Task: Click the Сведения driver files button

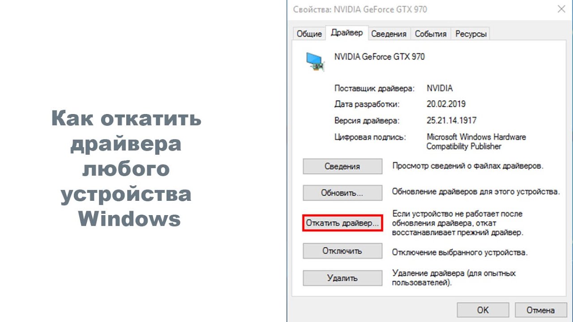Action: (342, 166)
